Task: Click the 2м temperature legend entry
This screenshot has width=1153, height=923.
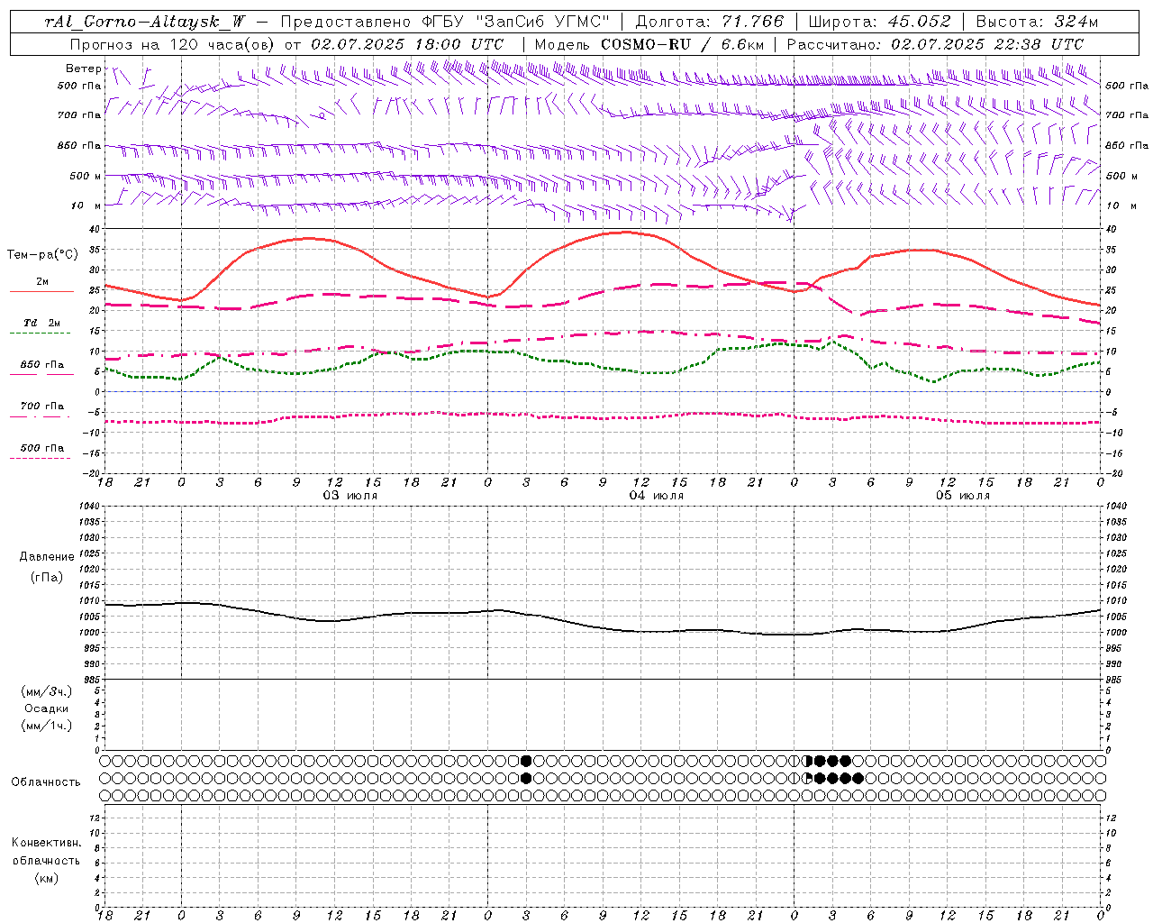Action: (x=42, y=281)
